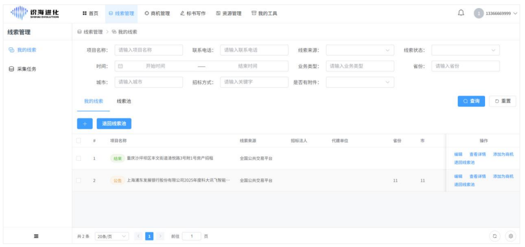Click the refresh icon at bottom right
Screen dimensions: 525x247
pos(496,235)
